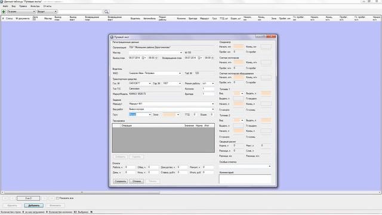Click the Спидометр Конец, км field
Viewport: 382px width, 215px height.
pos(266,47)
